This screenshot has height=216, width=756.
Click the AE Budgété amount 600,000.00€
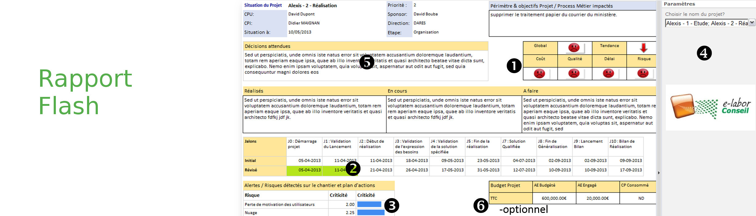coord(554,198)
